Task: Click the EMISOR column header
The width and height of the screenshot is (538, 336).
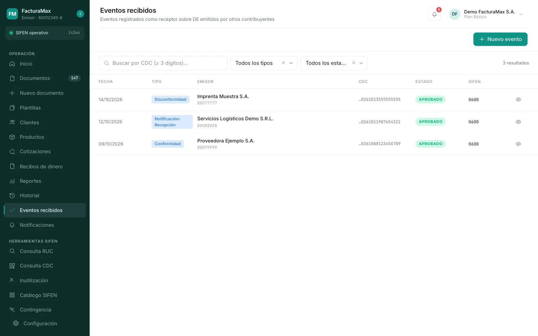Action: pyautogui.click(x=205, y=82)
